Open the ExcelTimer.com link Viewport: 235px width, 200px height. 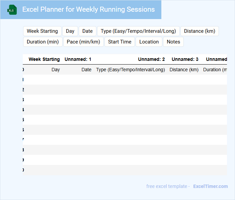click(x=210, y=186)
